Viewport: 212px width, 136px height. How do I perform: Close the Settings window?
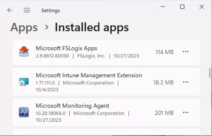point(202,6)
